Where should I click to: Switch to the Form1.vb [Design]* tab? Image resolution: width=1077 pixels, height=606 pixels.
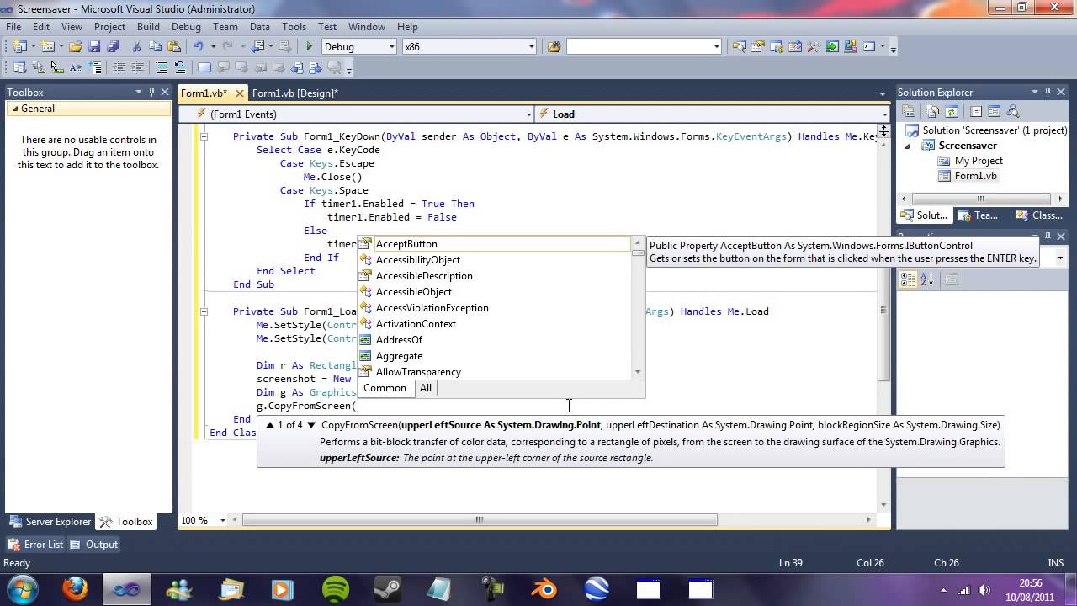coord(294,93)
